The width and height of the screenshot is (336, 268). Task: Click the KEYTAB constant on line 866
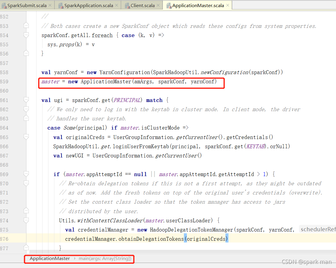coord(256,146)
